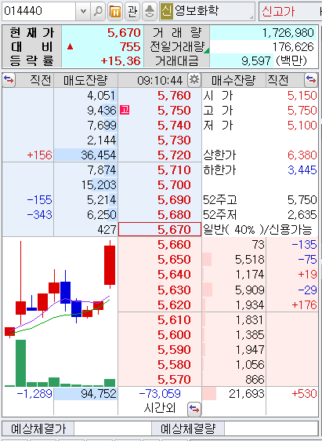Click swap arrows icon at top right
The image size is (322, 441).
[x=311, y=80]
